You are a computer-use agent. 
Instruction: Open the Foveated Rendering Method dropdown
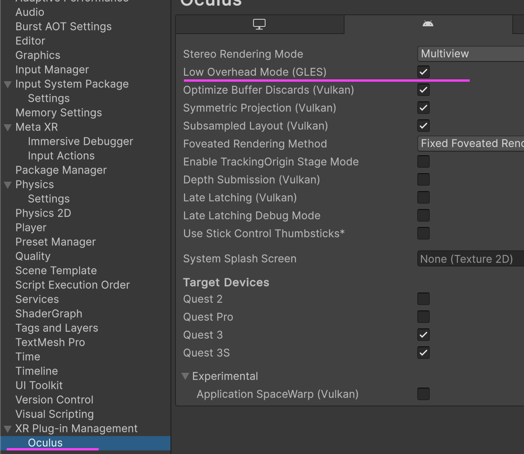tap(471, 144)
